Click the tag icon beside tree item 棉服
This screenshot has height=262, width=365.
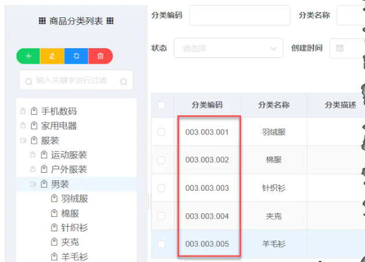[x=54, y=213]
